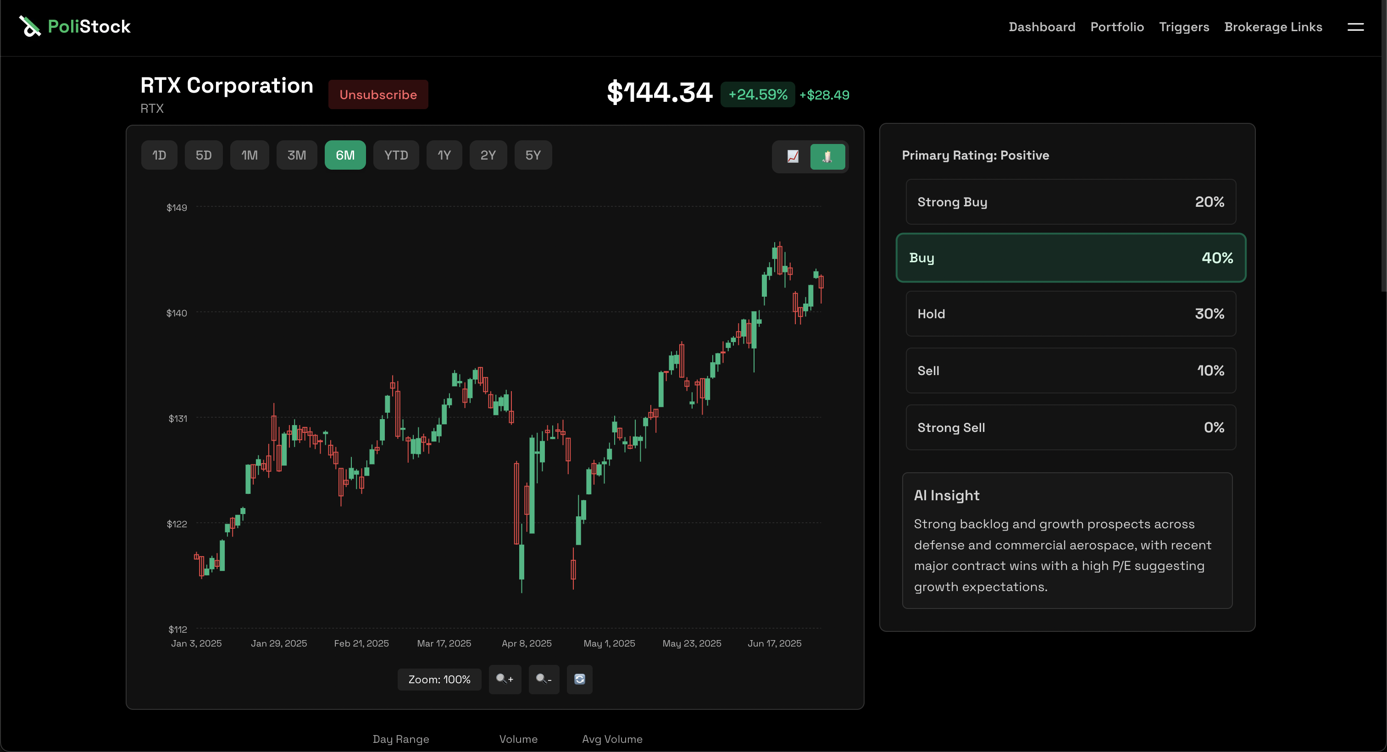Click the Buy 40% rating row
The width and height of the screenshot is (1387, 752).
point(1071,258)
